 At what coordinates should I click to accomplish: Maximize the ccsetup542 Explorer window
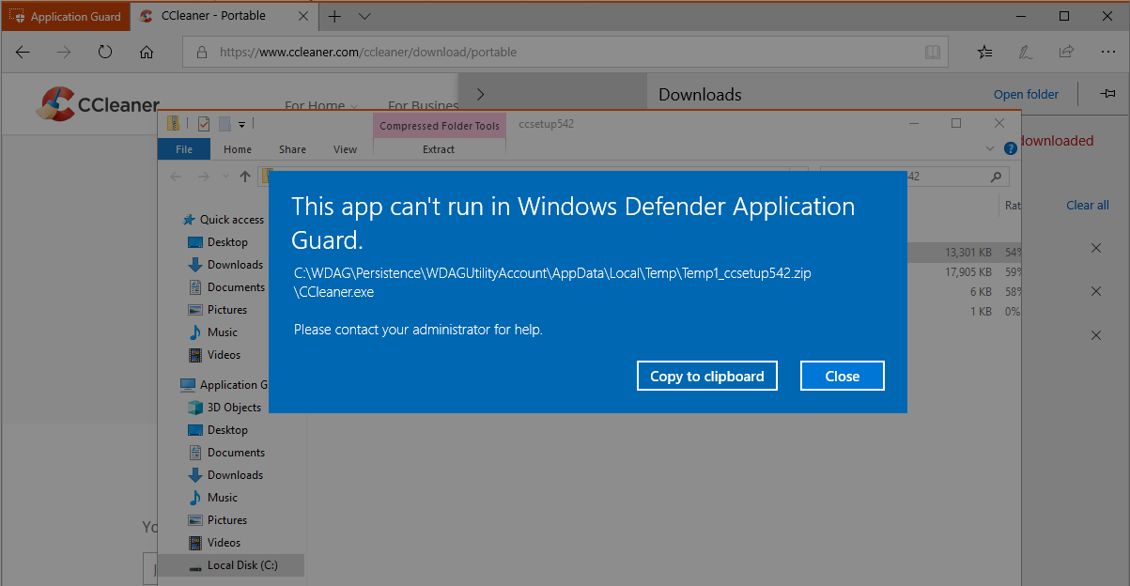pyautogui.click(x=956, y=123)
